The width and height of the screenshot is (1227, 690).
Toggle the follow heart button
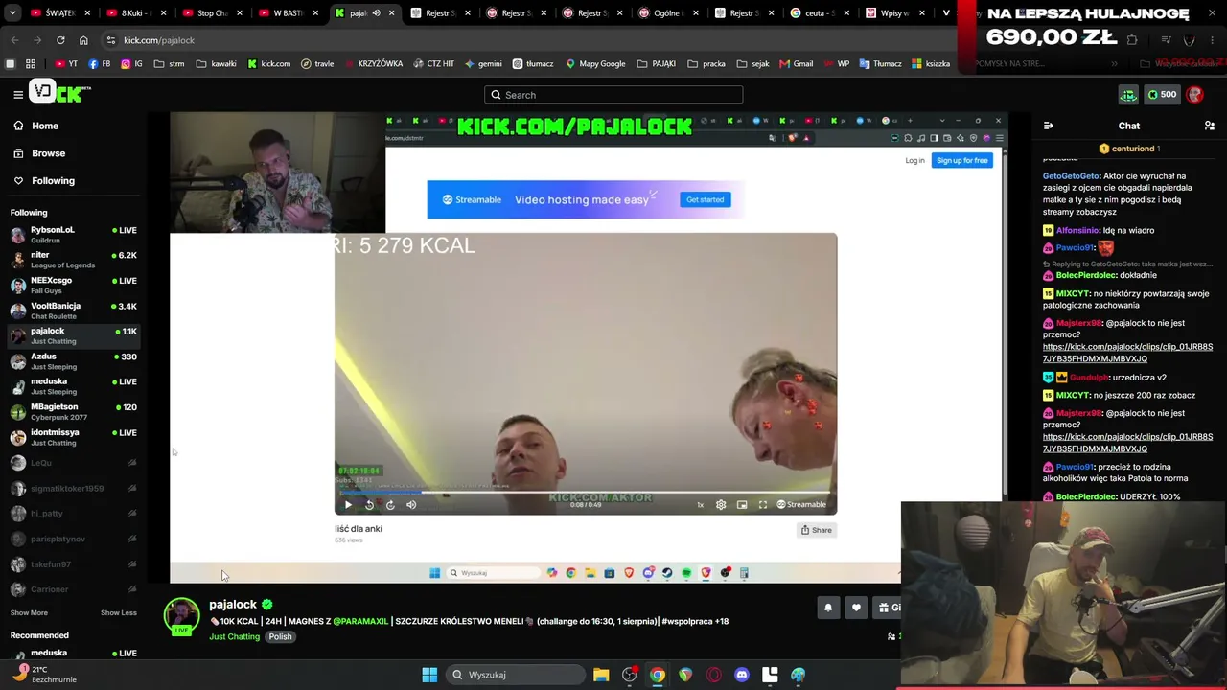(857, 608)
